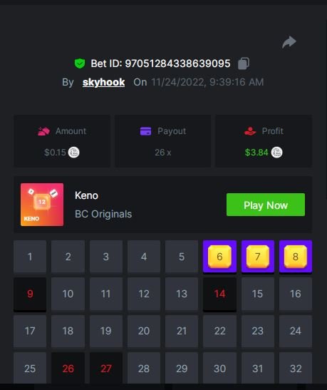Click the green Play Now button

266,205
